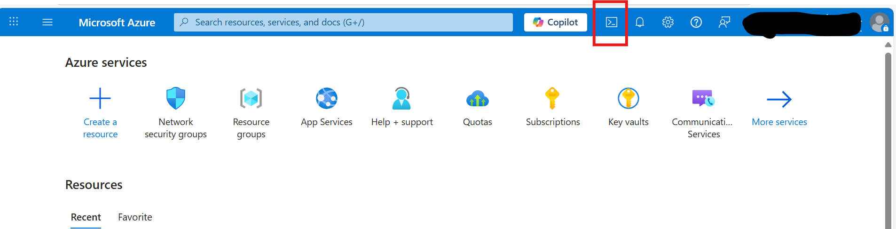Open the Create a resource link
The image size is (896, 229).
coord(100,128)
